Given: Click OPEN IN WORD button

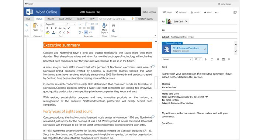Looking at the screenshot, I should click(x=146, y=19).
